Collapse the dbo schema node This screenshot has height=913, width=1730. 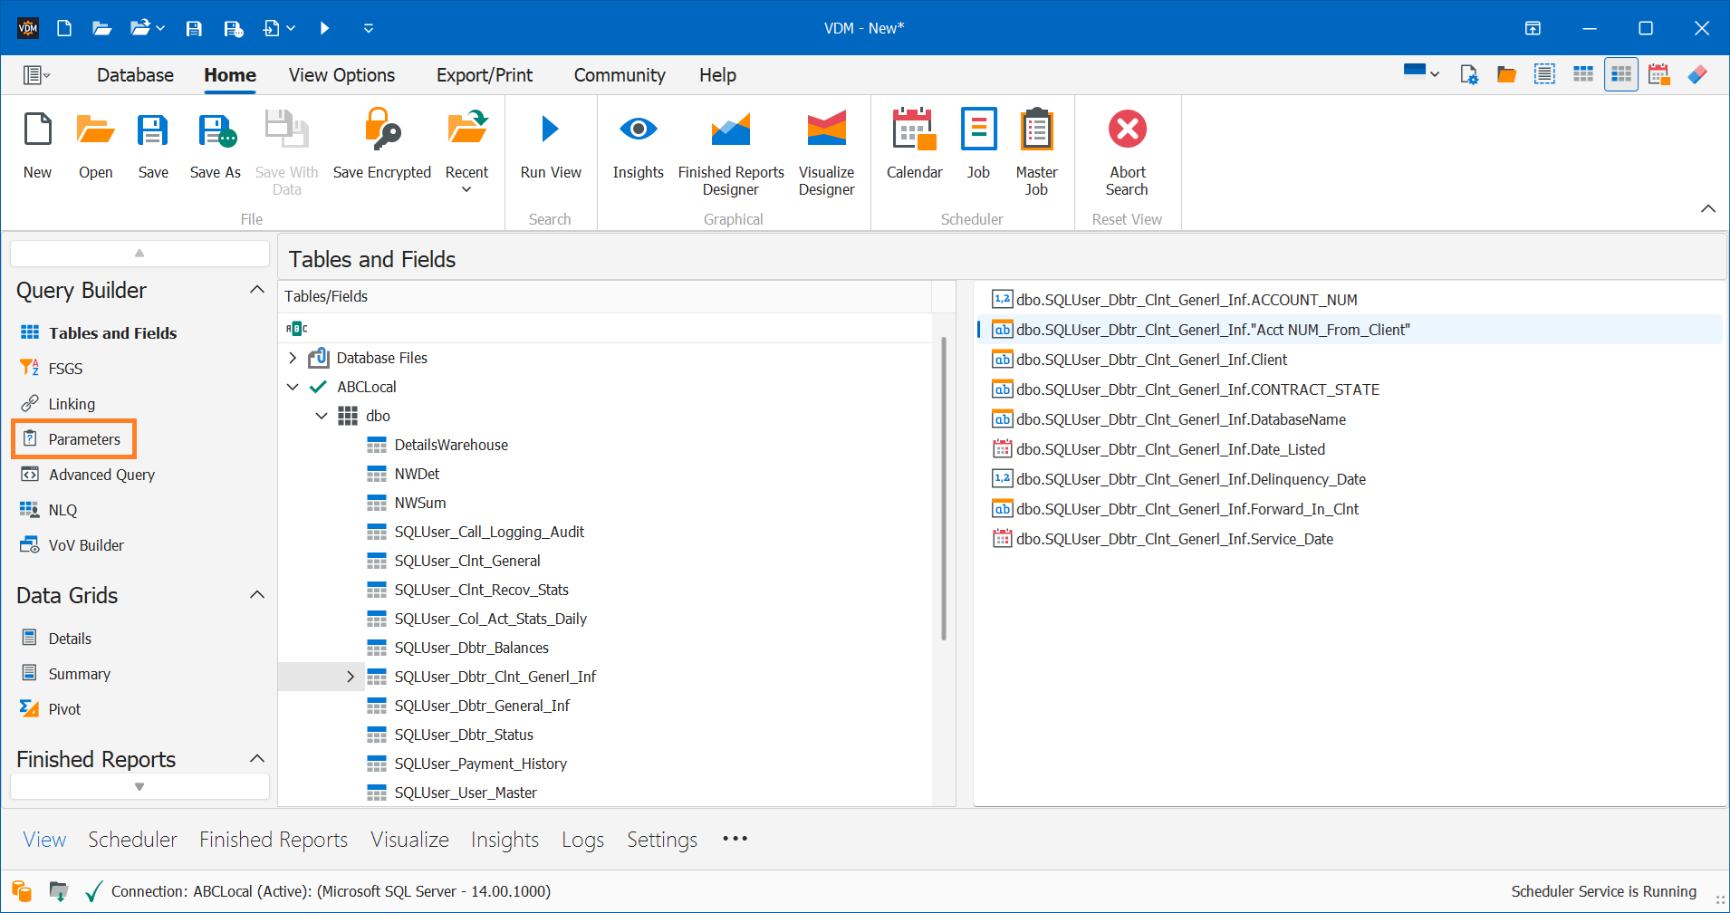[x=322, y=416]
